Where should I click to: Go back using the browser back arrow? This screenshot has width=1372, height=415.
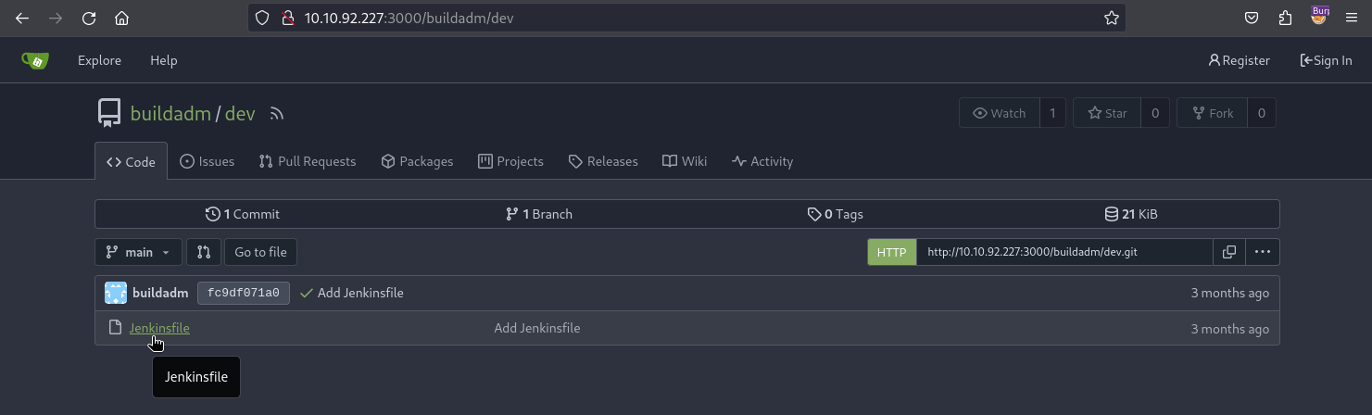[x=22, y=18]
